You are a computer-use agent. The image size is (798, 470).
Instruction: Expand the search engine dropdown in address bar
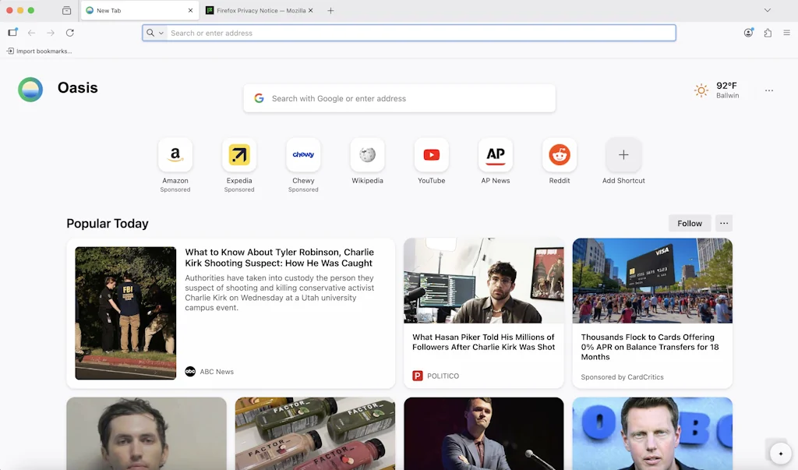[x=155, y=33]
